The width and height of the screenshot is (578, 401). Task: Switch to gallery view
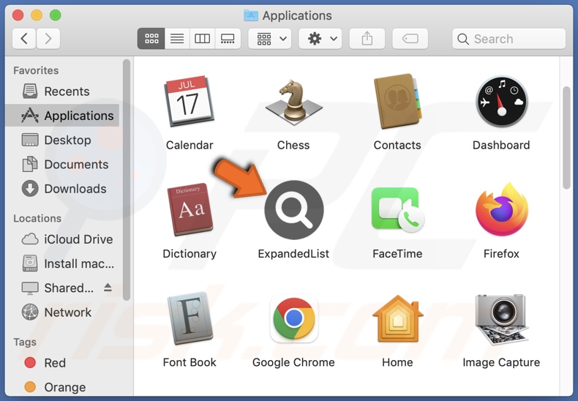tap(228, 38)
